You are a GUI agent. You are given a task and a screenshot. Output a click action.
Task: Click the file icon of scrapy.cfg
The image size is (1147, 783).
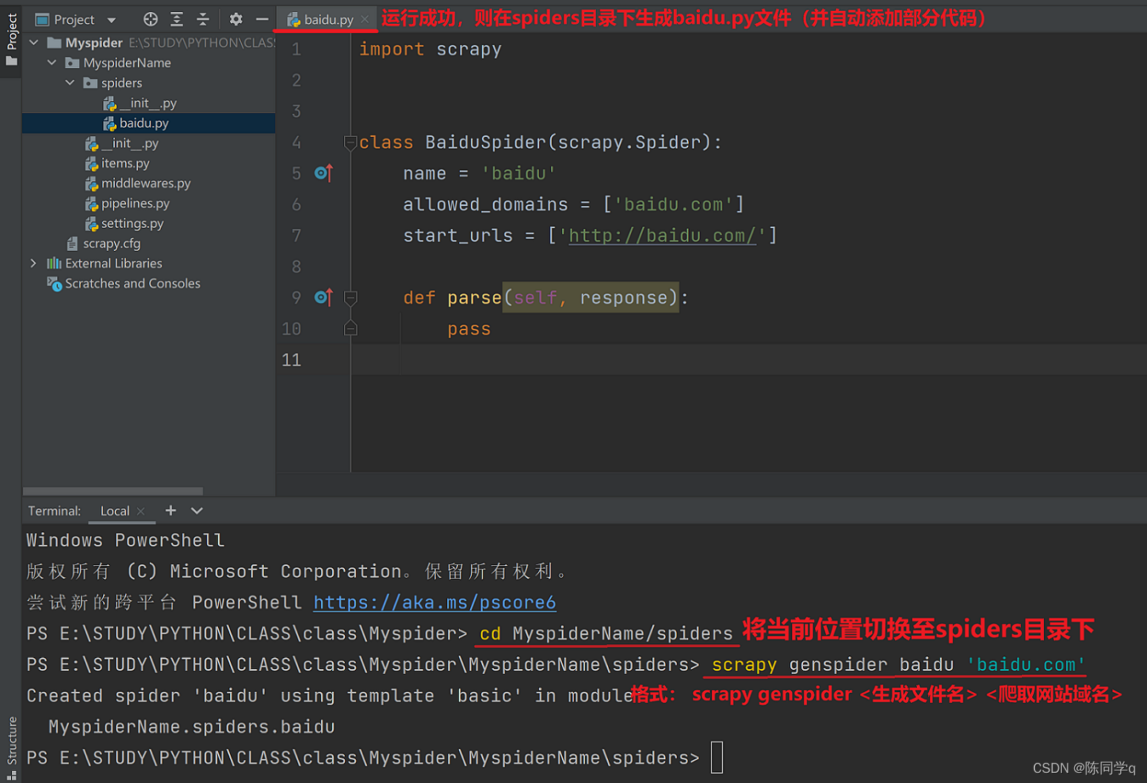pyautogui.click(x=72, y=244)
